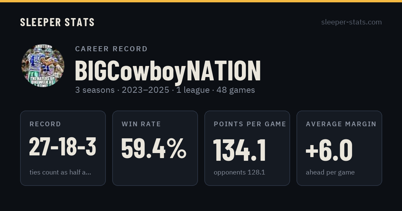Select the opponents 128.1 text
402x211 pixels.
(240, 172)
